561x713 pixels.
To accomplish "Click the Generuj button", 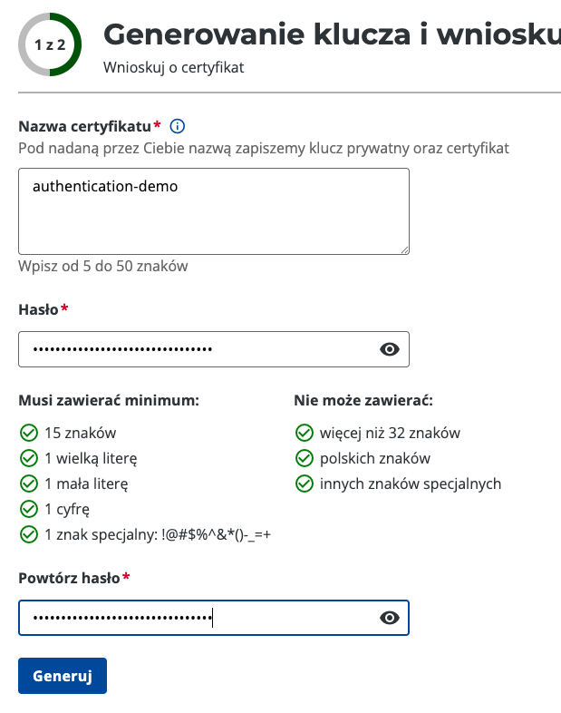I will coord(63,676).
